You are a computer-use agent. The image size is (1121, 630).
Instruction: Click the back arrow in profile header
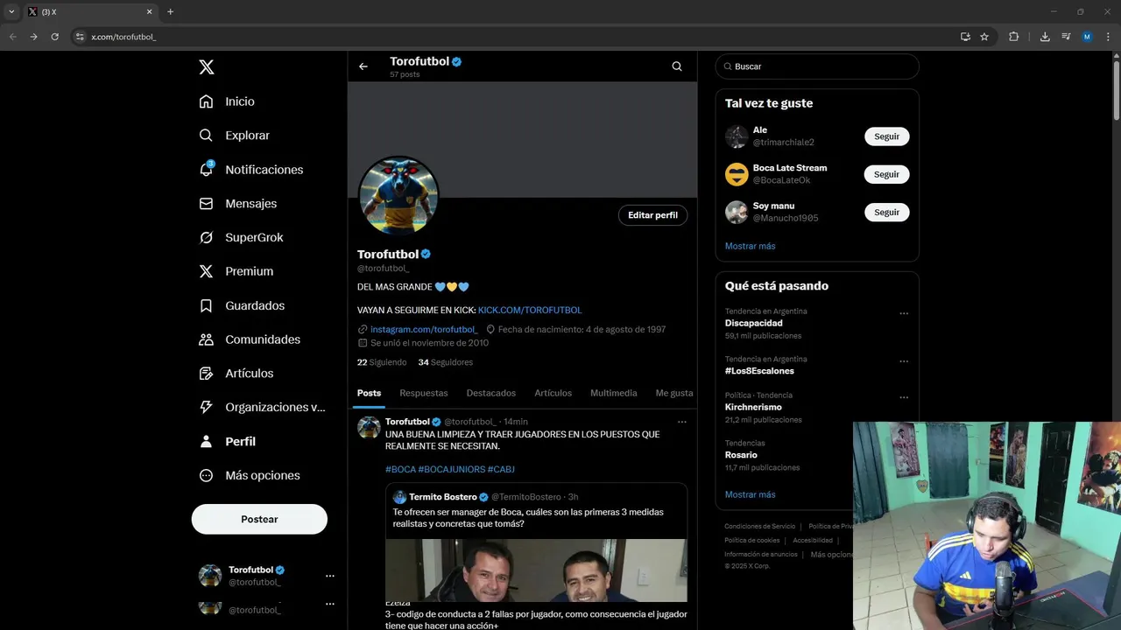363,66
